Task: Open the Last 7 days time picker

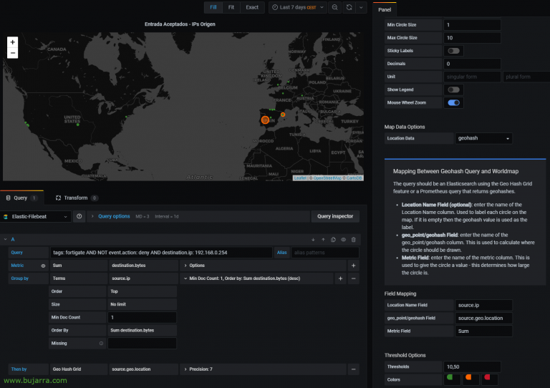Action: click(x=298, y=7)
